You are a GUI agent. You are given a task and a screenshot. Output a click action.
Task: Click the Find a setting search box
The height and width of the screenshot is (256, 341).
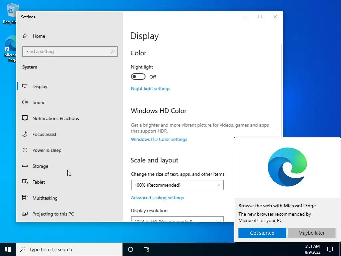[x=70, y=52]
